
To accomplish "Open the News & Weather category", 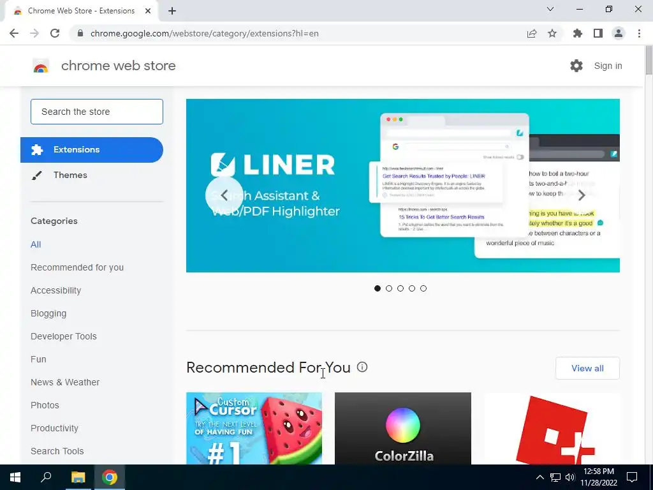I will 65,382.
